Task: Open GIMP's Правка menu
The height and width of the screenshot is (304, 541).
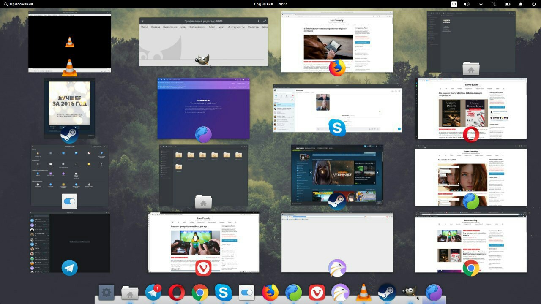Action: tap(156, 27)
